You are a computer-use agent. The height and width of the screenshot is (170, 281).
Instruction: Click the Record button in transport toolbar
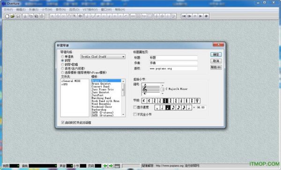206,16
